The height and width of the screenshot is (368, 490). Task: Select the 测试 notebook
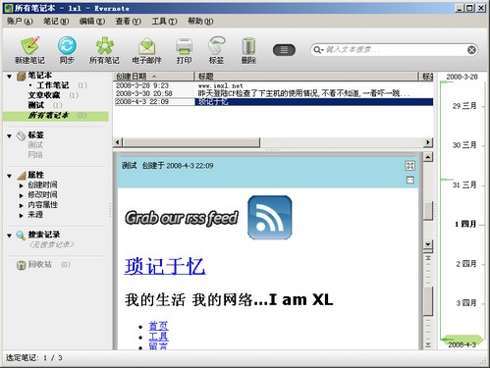coord(35,105)
